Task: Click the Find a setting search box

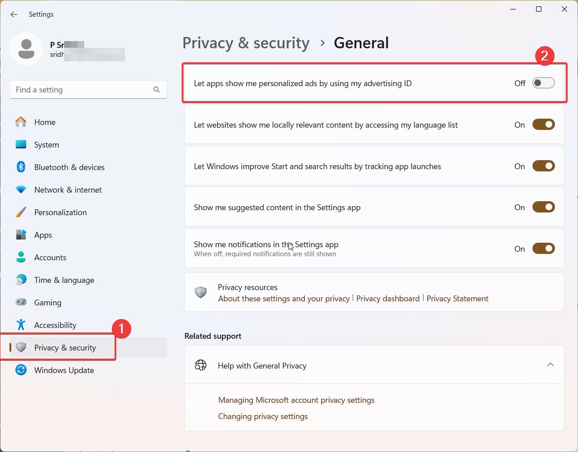Action: tap(88, 90)
